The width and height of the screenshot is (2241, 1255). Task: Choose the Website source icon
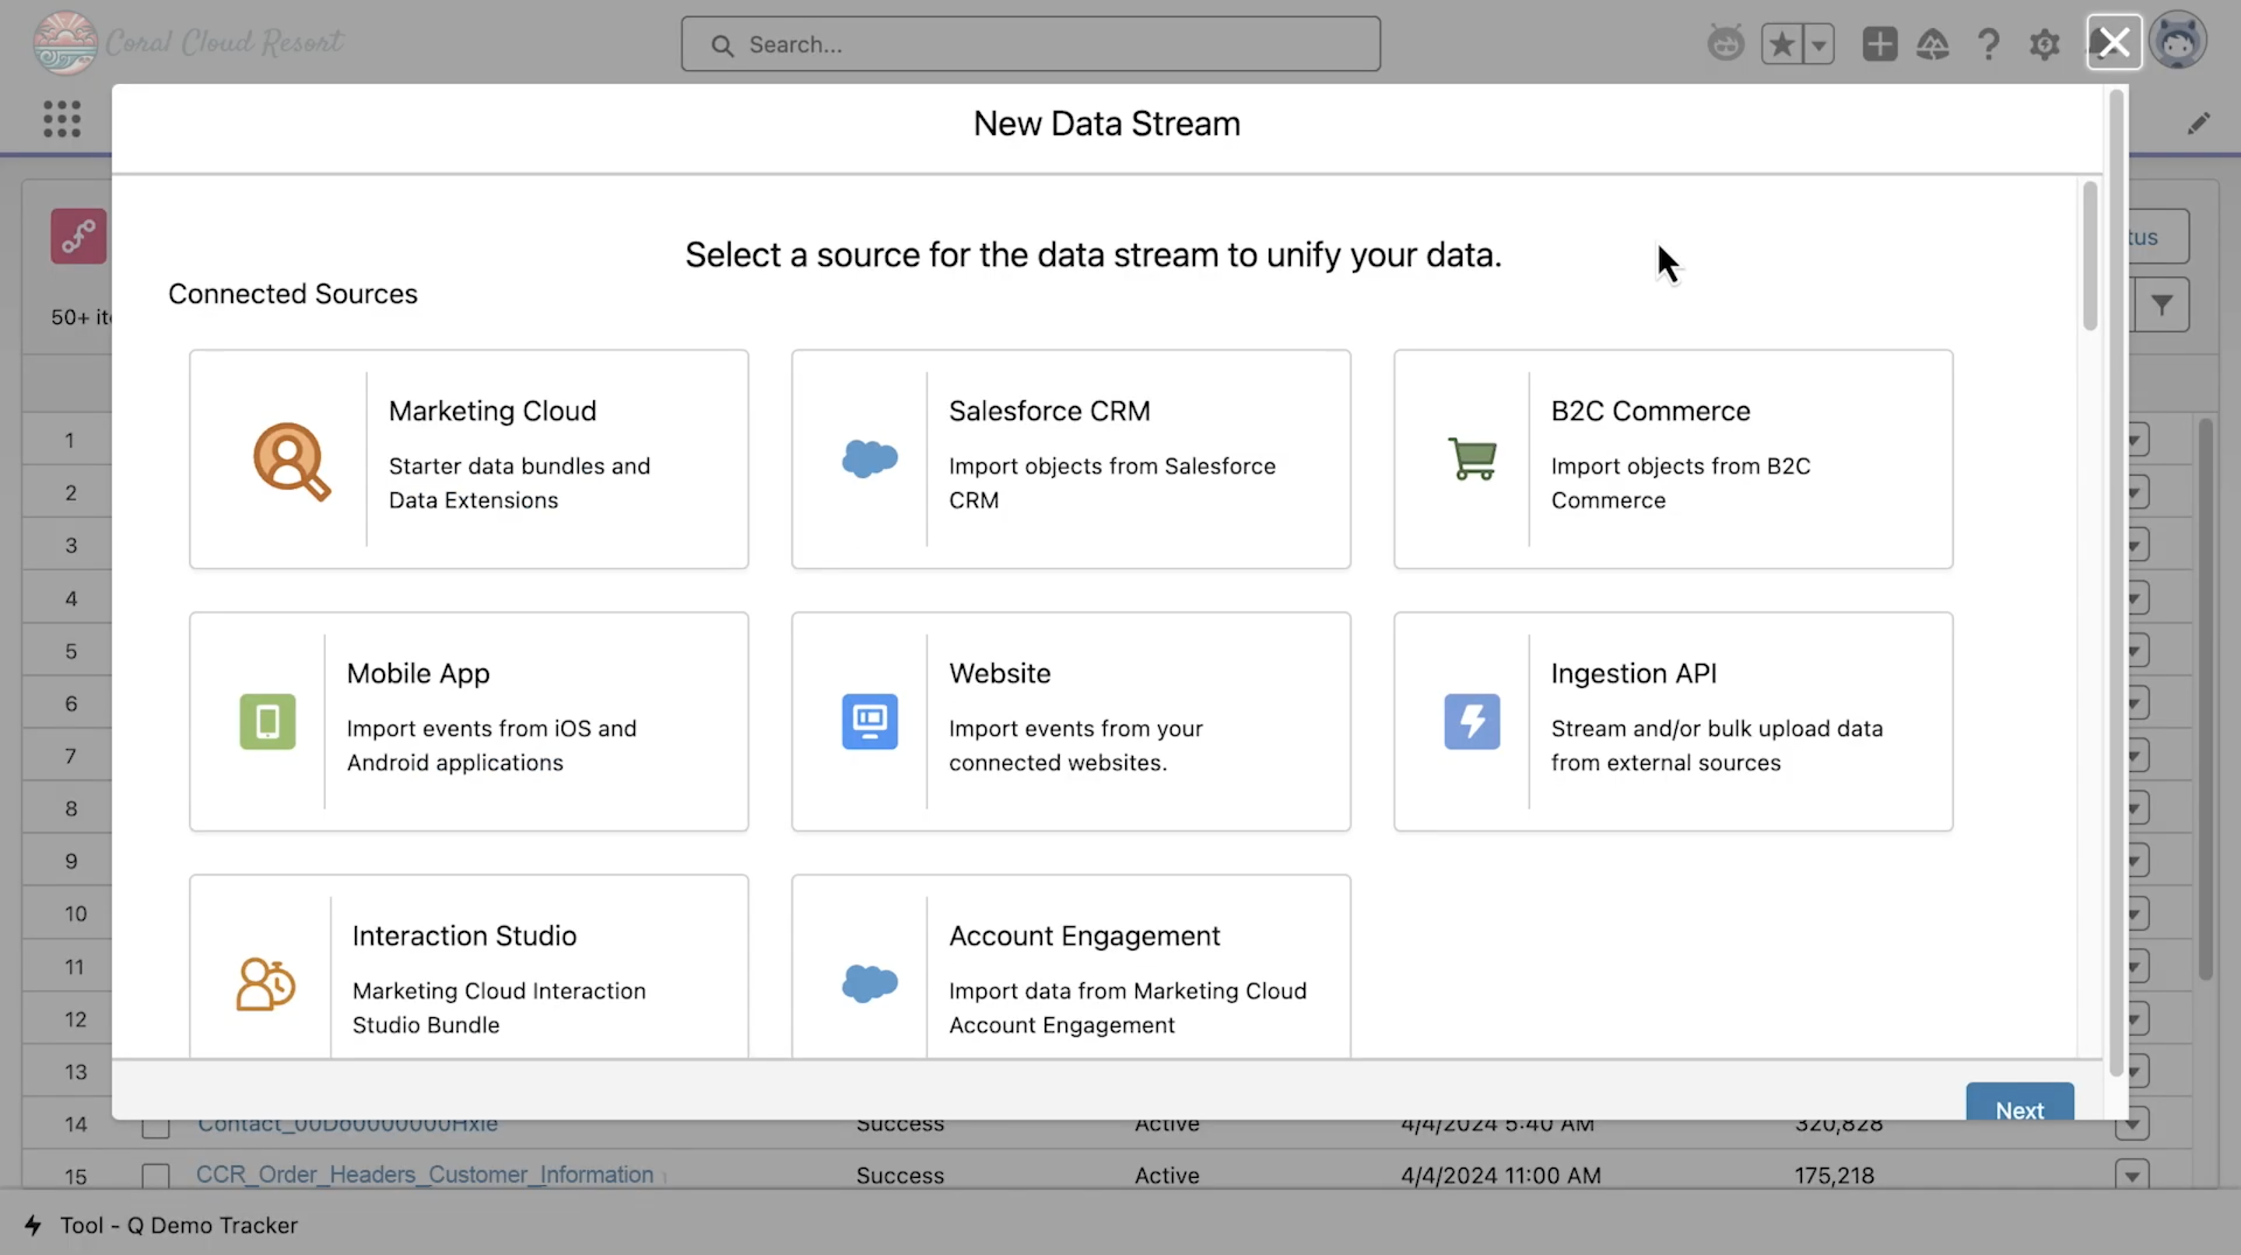tap(869, 721)
